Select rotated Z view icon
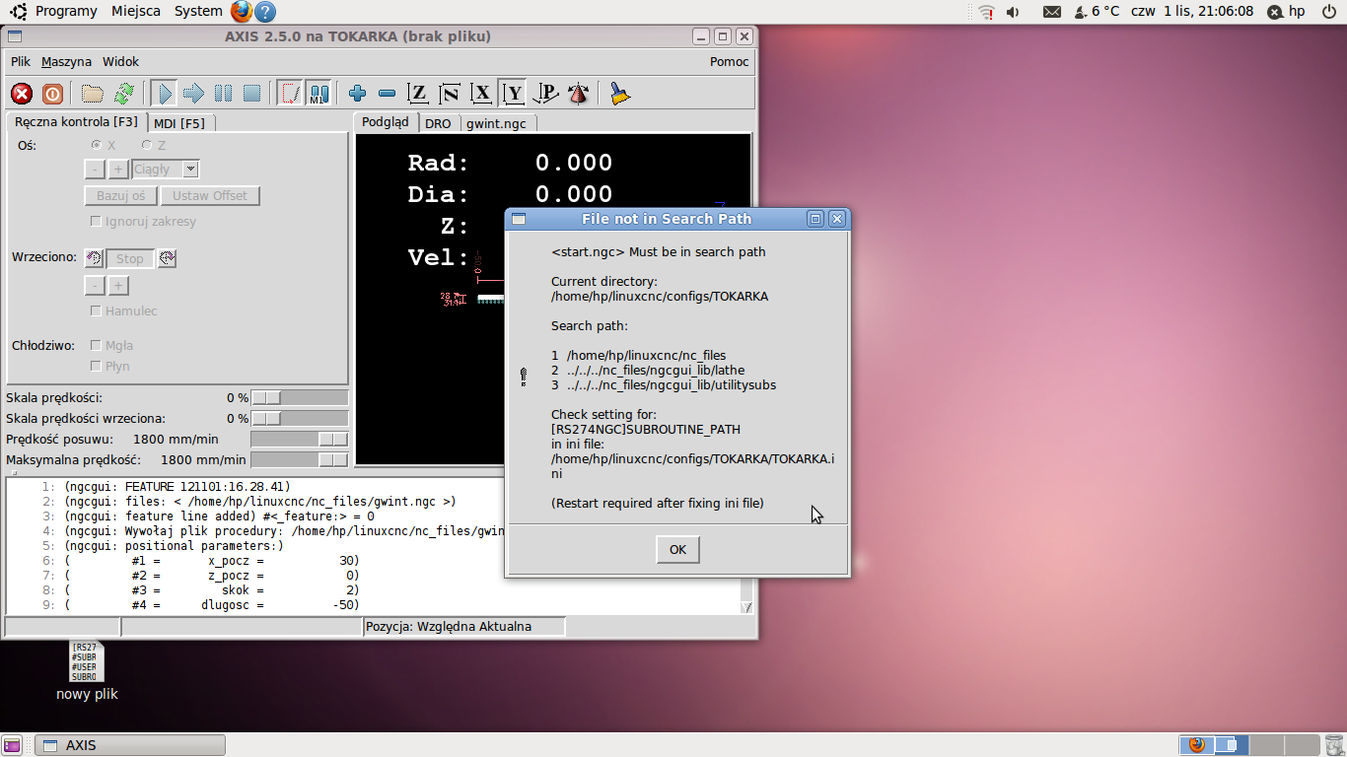The height and width of the screenshot is (757, 1347). pyautogui.click(x=450, y=94)
